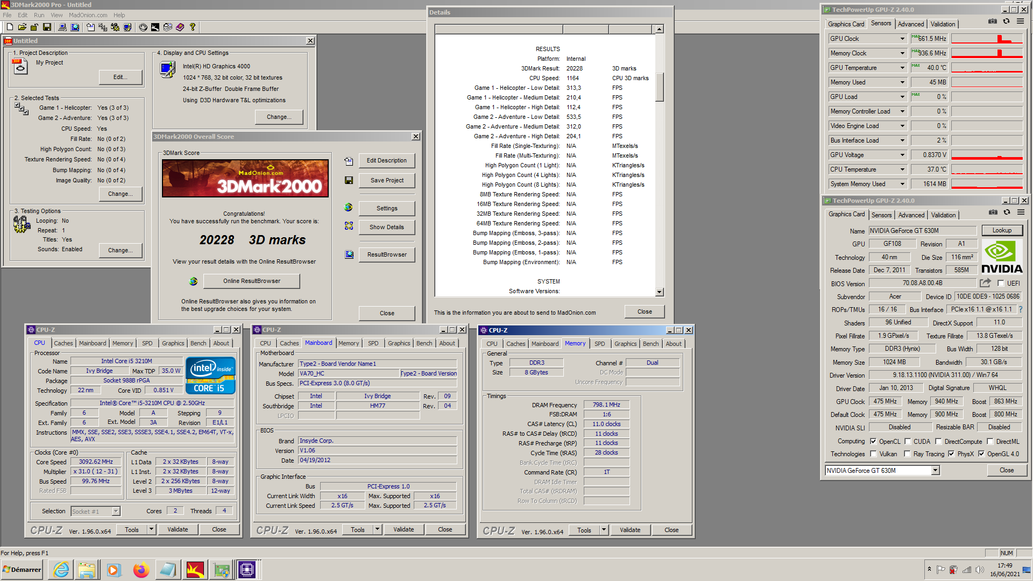Open Tools dropdown arrow in CPU-Z Mainboard window
Viewport: 1033px width, 581px height.
[377, 529]
